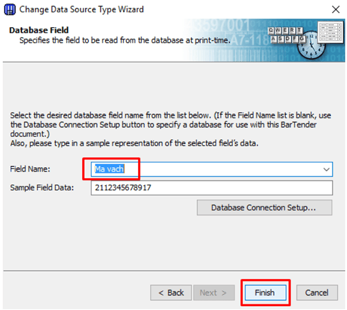This screenshot has height=310, width=347.
Task: Click the 'Database Field' heading
Action: (38, 30)
